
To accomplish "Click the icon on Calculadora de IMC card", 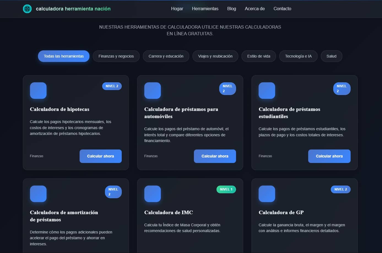I will (153, 194).
